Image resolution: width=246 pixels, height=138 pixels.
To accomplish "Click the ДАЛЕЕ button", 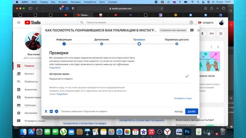I will click(191, 112).
